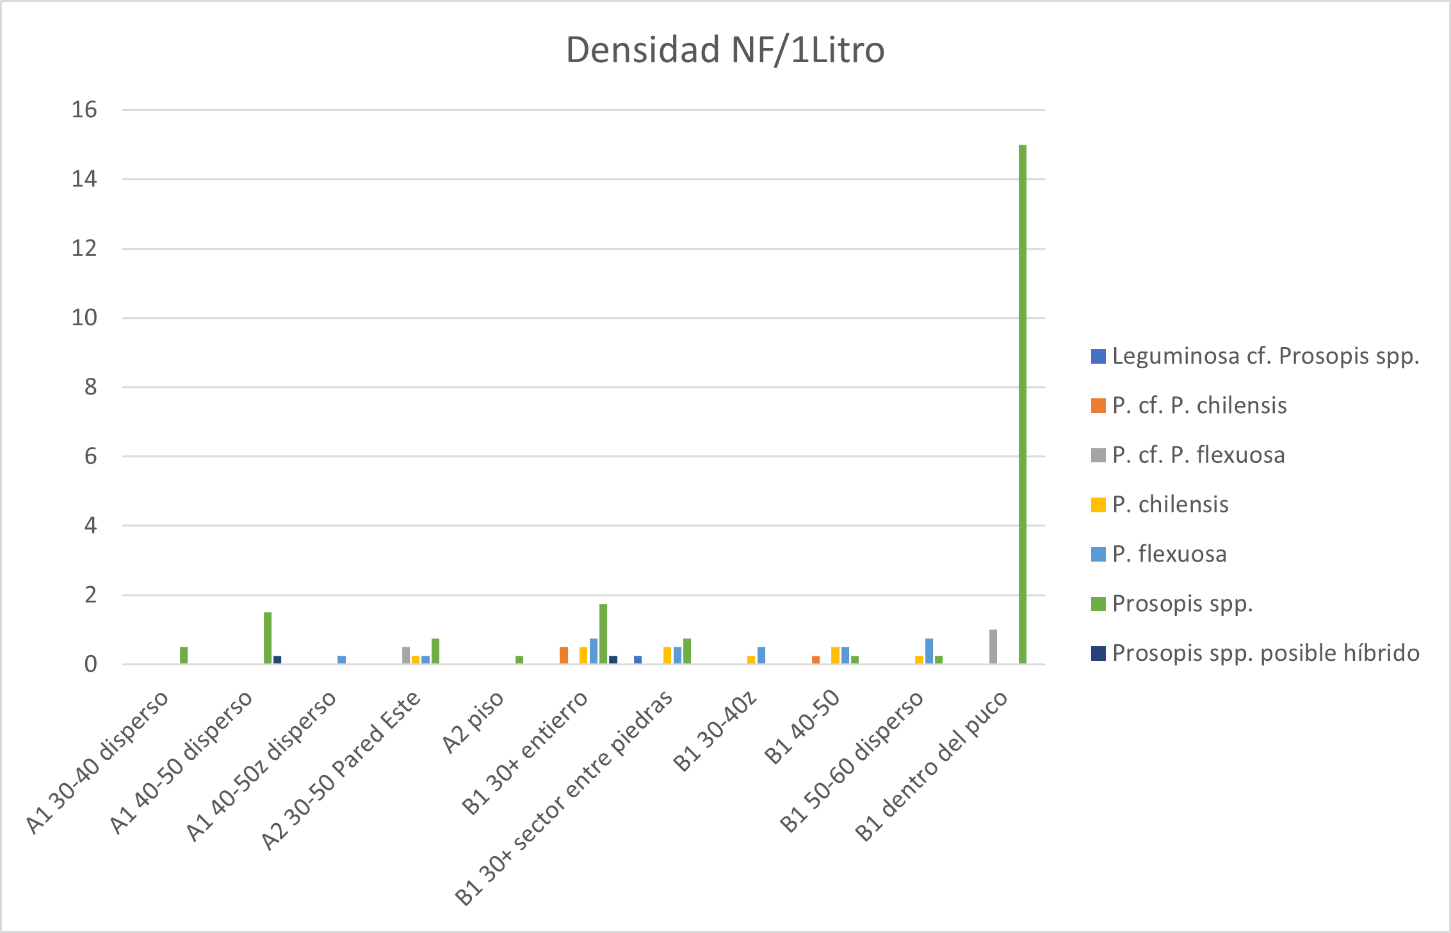Click the legend text Prosopis spp. posible híbrido

click(1265, 653)
